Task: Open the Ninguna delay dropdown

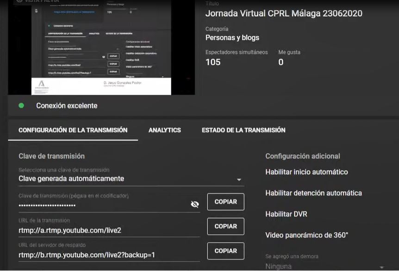Action: tap(324, 266)
